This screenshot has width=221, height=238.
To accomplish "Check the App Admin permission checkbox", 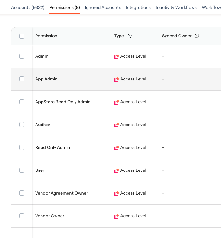I will [x=22, y=79].
